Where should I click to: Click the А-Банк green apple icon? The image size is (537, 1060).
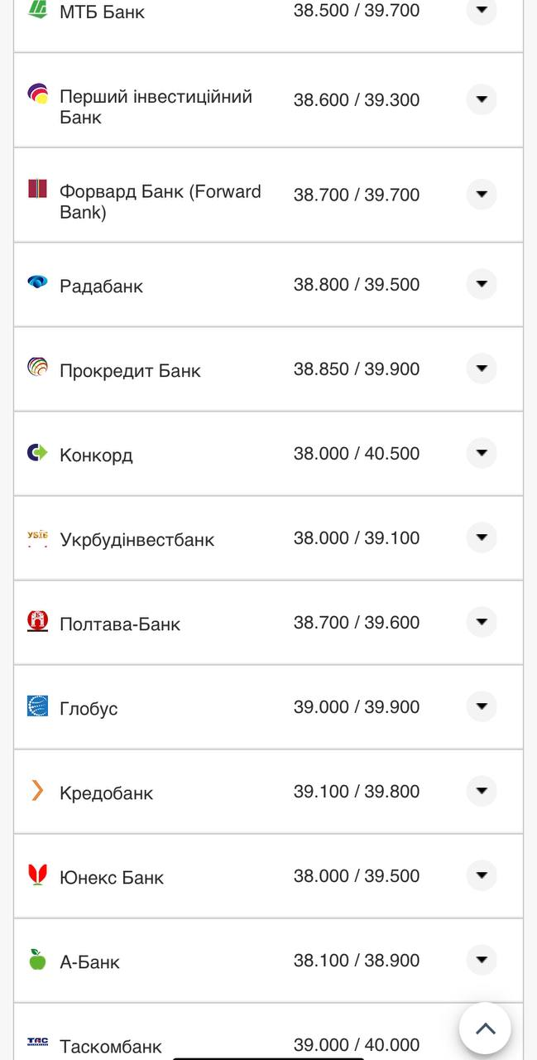coord(37,960)
